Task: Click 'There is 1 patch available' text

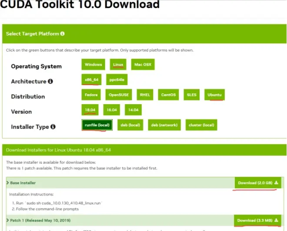Action: 82,168
